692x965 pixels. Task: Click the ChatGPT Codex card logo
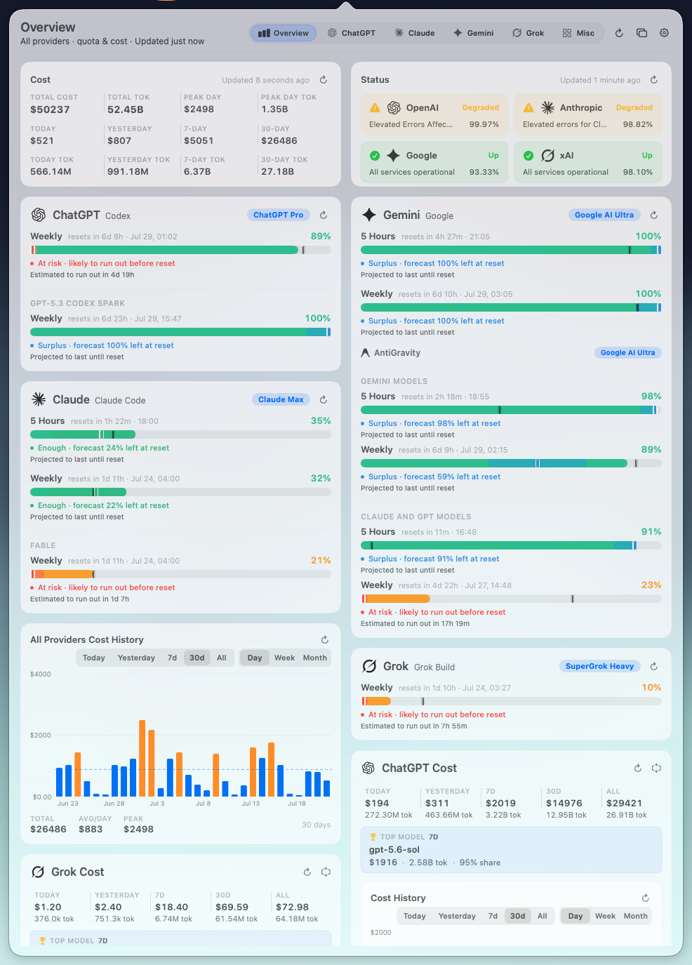(39, 215)
